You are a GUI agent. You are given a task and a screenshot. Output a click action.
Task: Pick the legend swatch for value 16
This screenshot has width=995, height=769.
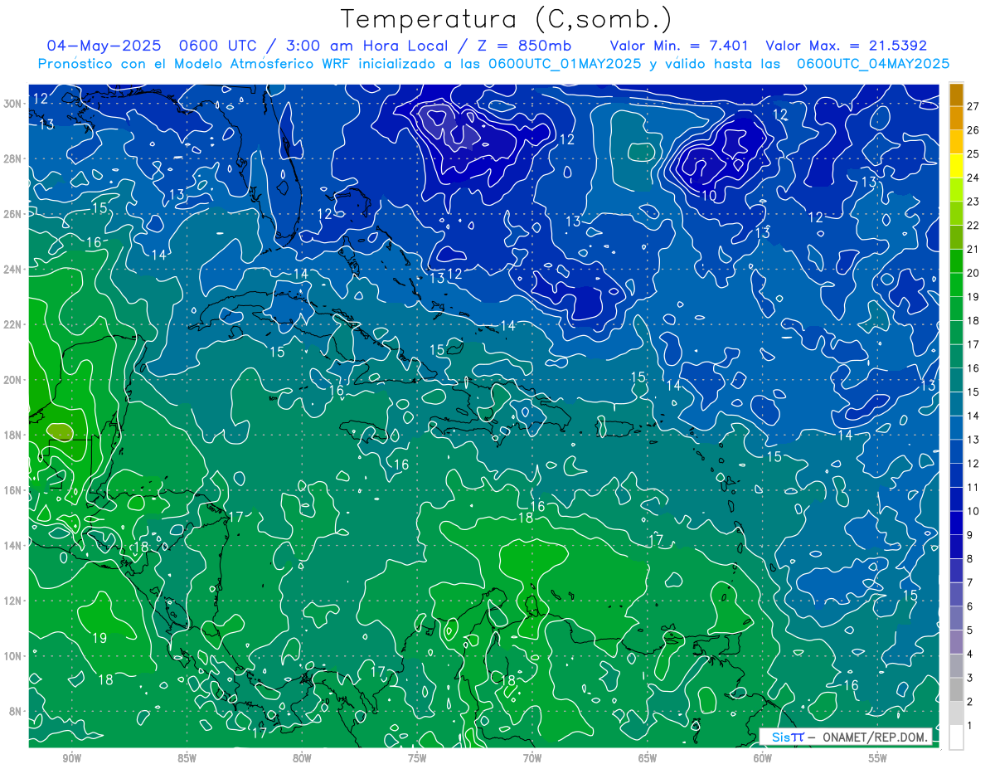(956, 358)
